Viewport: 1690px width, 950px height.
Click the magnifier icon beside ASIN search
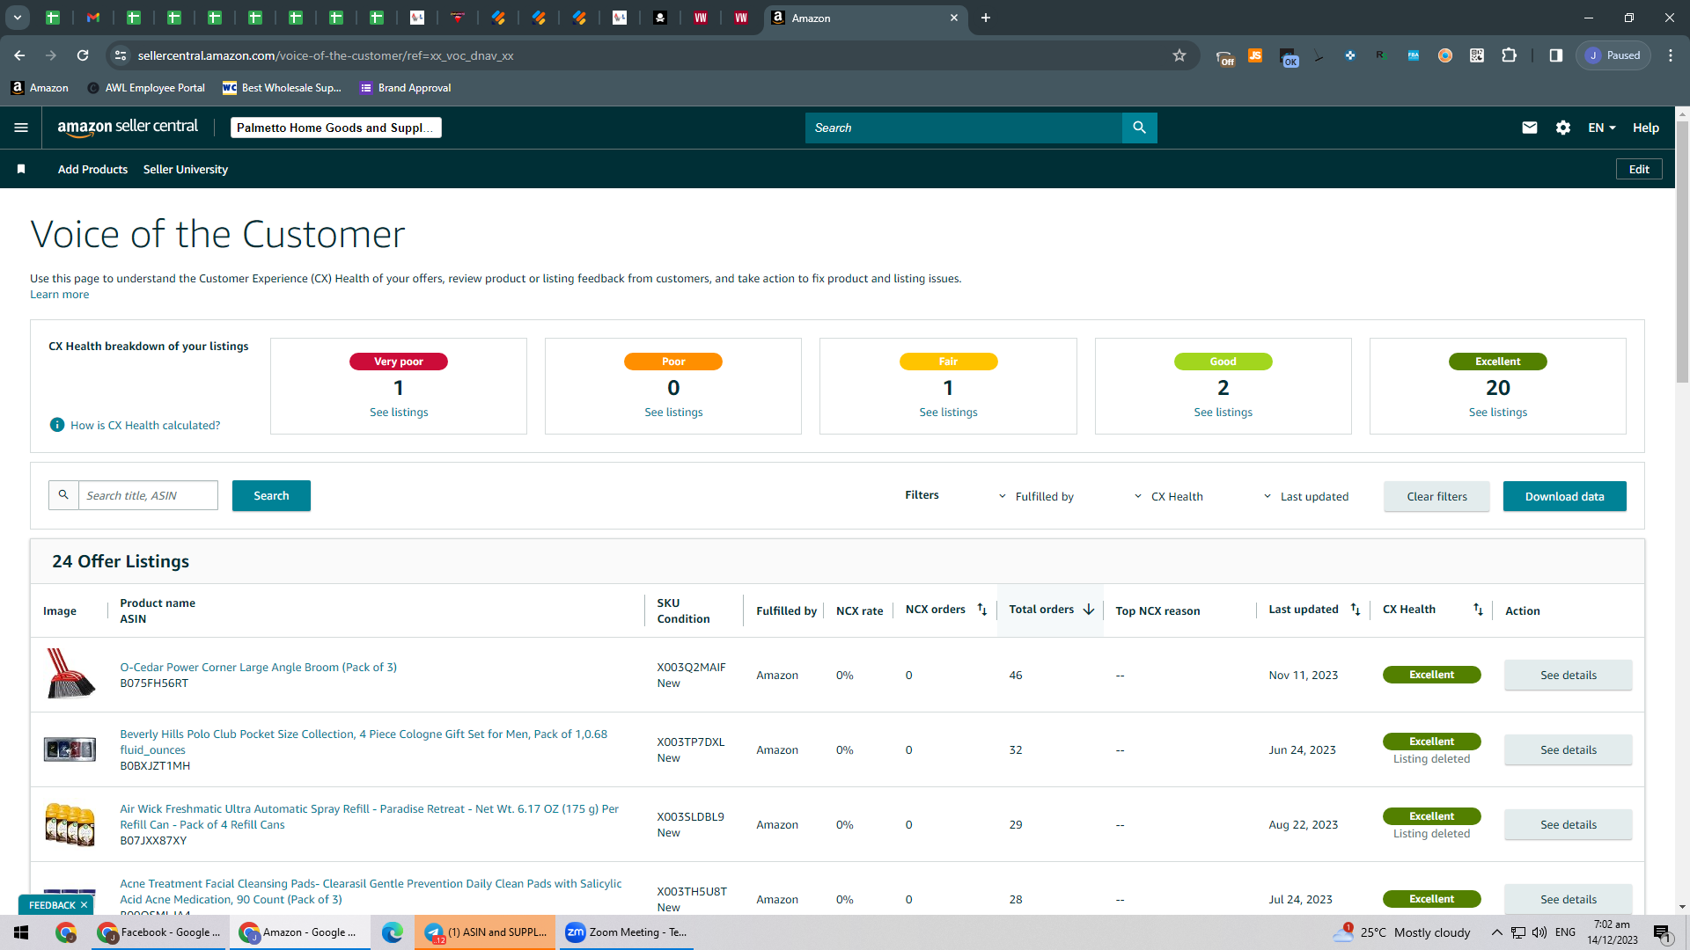coord(63,495)
